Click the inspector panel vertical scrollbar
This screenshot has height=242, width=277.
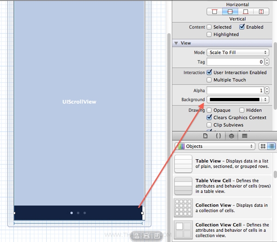[x=275, y=76]
